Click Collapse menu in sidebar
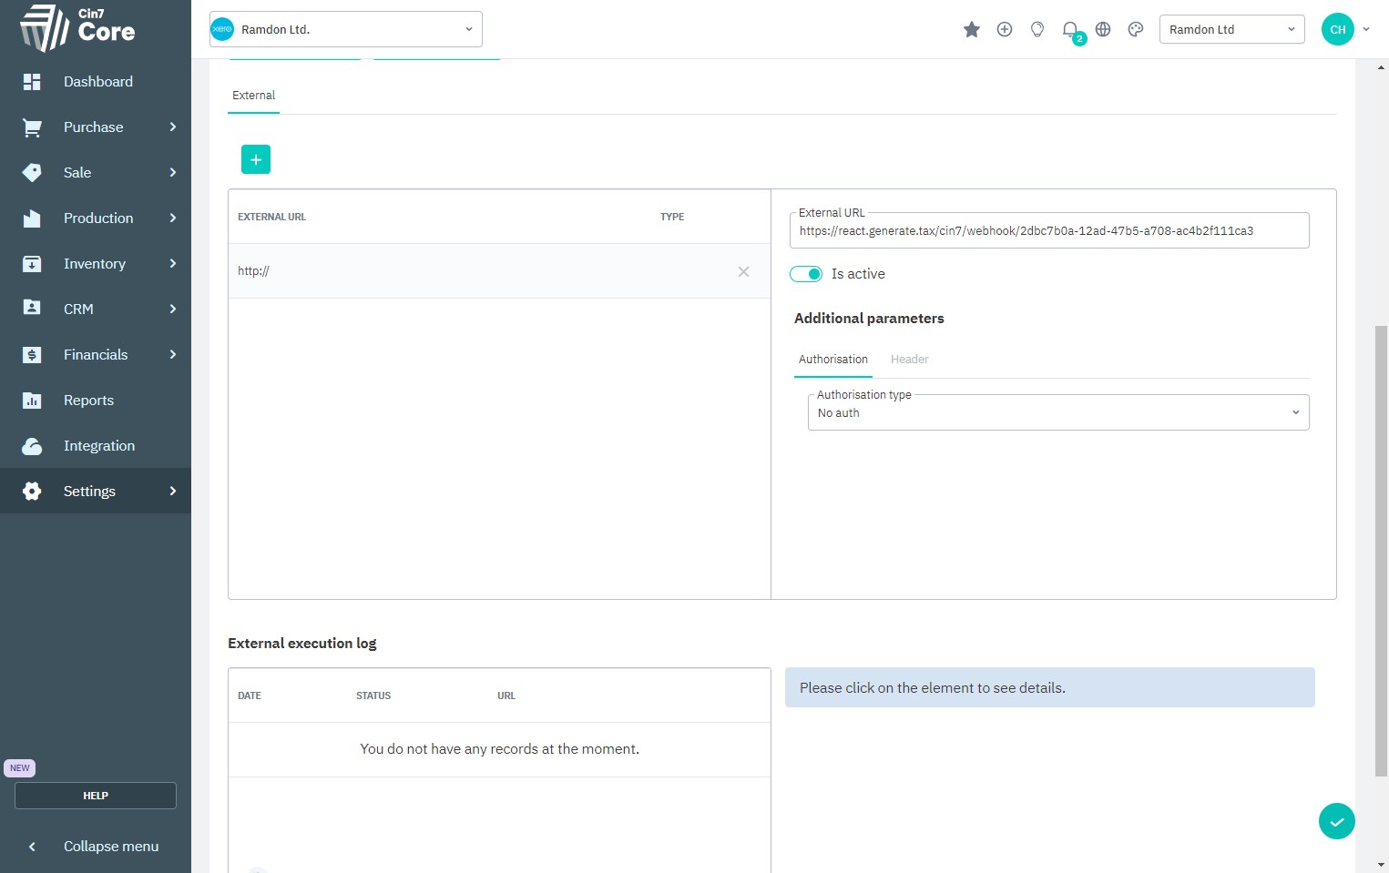This screenshot has width=1389, height=873. 96,847
